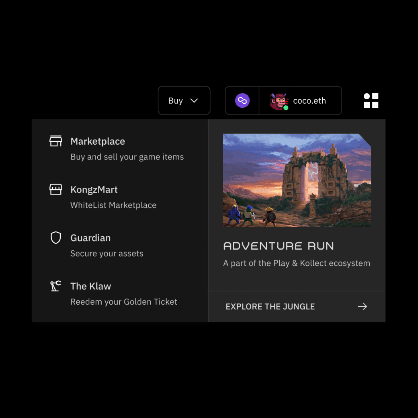Click the green online status dot

pyautogui.click(x=286, y=108)
